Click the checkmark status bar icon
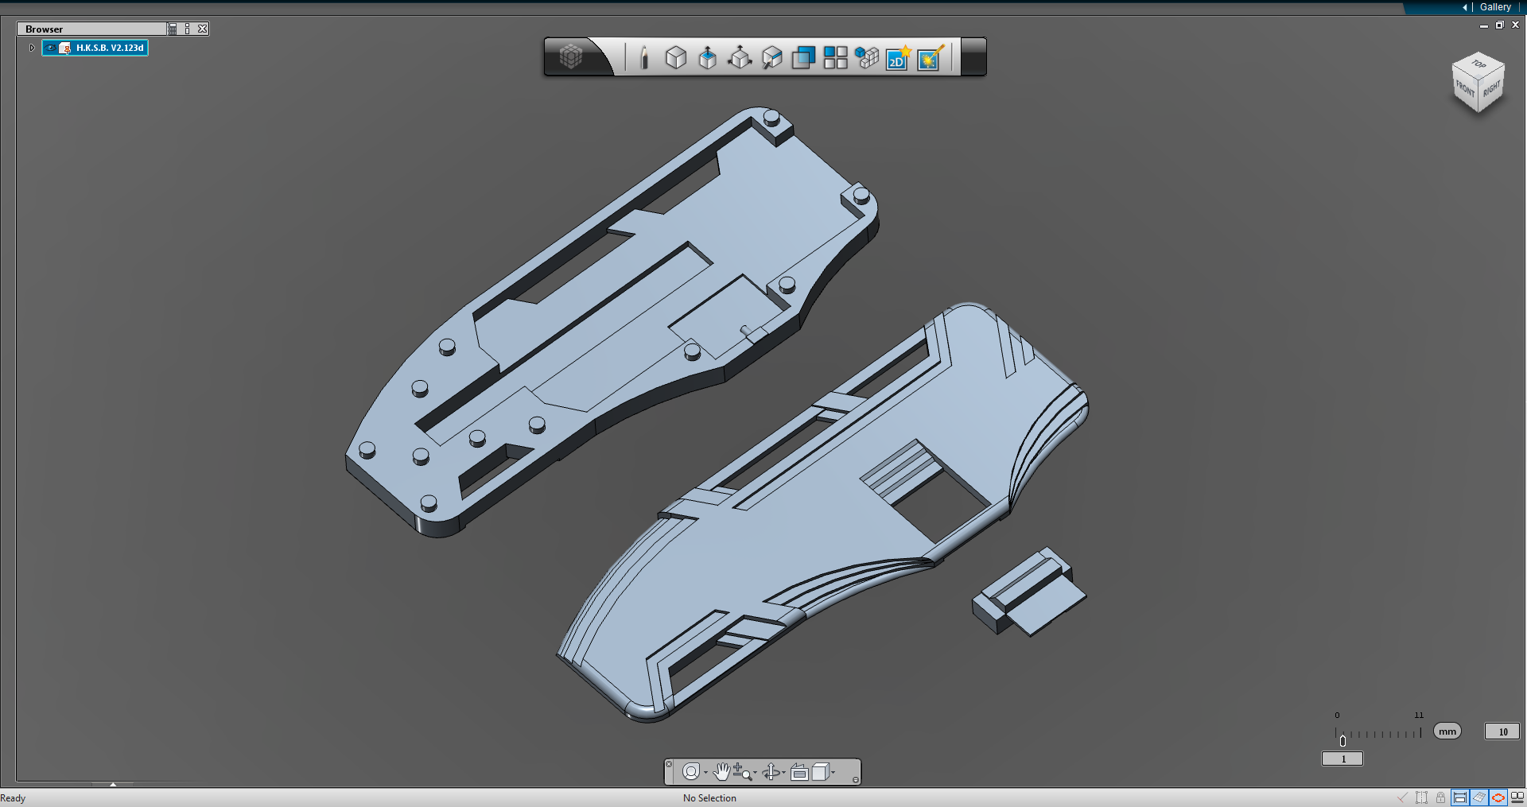This screenshot has width=1527, height=807. [x=1402, y=797]
